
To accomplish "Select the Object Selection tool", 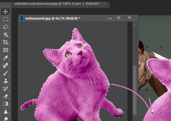I will pyautogui.click(x=5, y=35).
